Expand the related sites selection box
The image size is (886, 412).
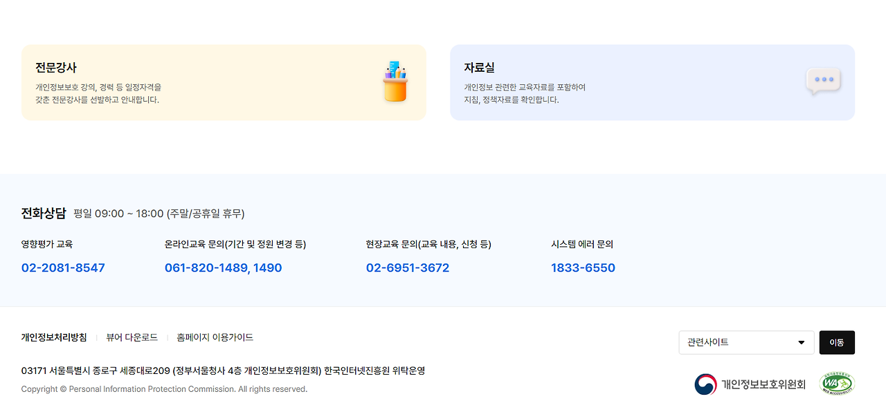746,342
